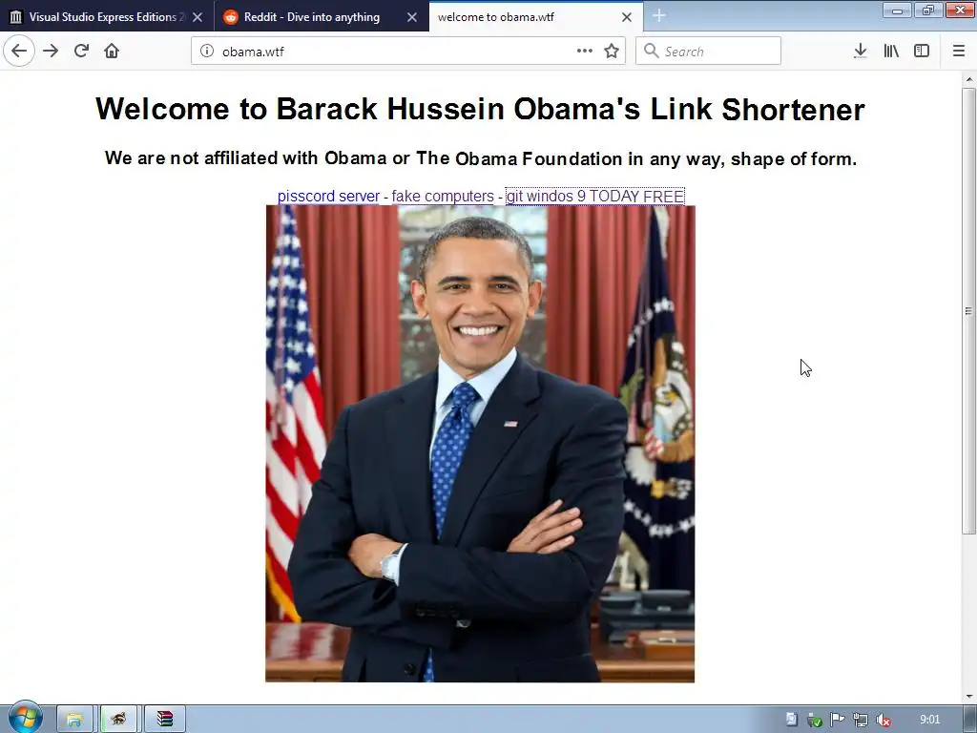
Task: Click the scrollbar down arrow
Action: [x=969, y=696]
